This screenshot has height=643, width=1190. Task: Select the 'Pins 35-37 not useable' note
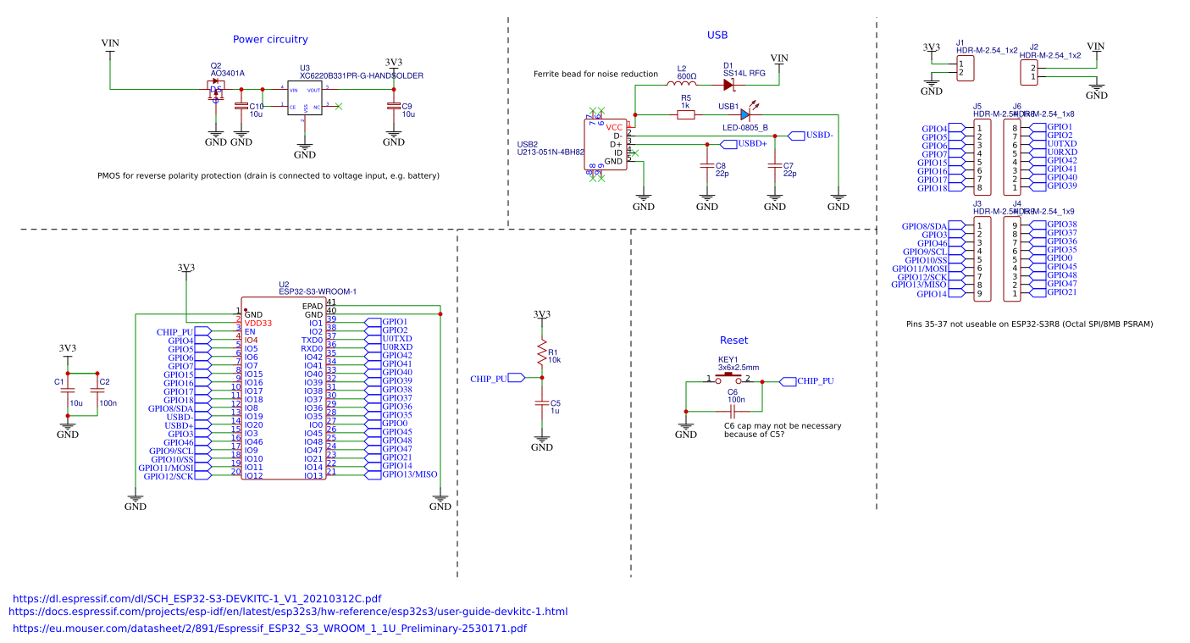point(1029,324)
